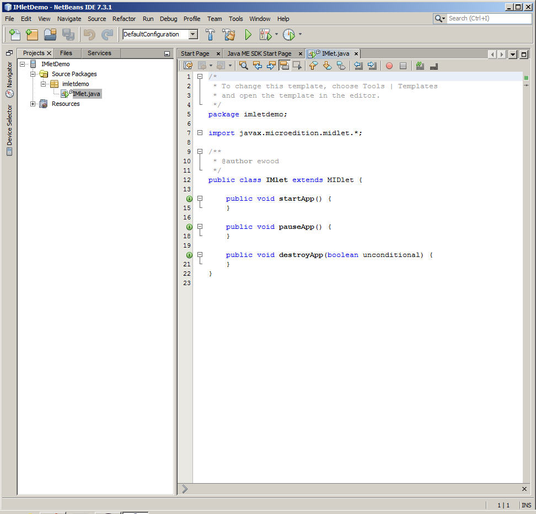Image resolution: width=536 pixels, height=514 pixels.
Task: Fold the import block at line 7
Action: (200, 133)
